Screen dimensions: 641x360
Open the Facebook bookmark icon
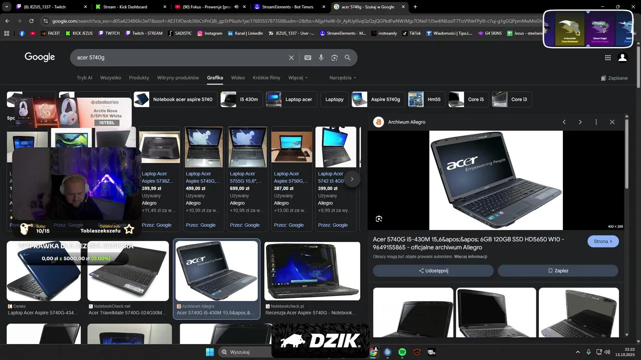22,33
